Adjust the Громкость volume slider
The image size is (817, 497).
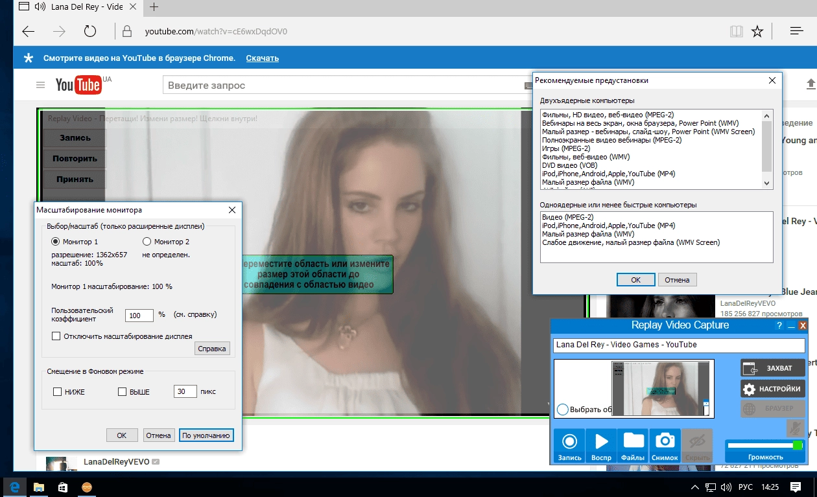point(765,446)
